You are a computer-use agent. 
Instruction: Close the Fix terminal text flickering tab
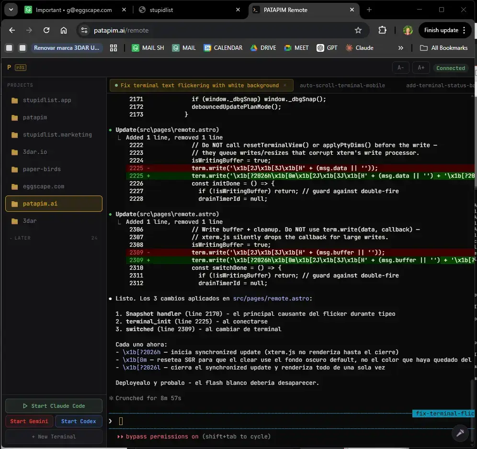[285, 85]
